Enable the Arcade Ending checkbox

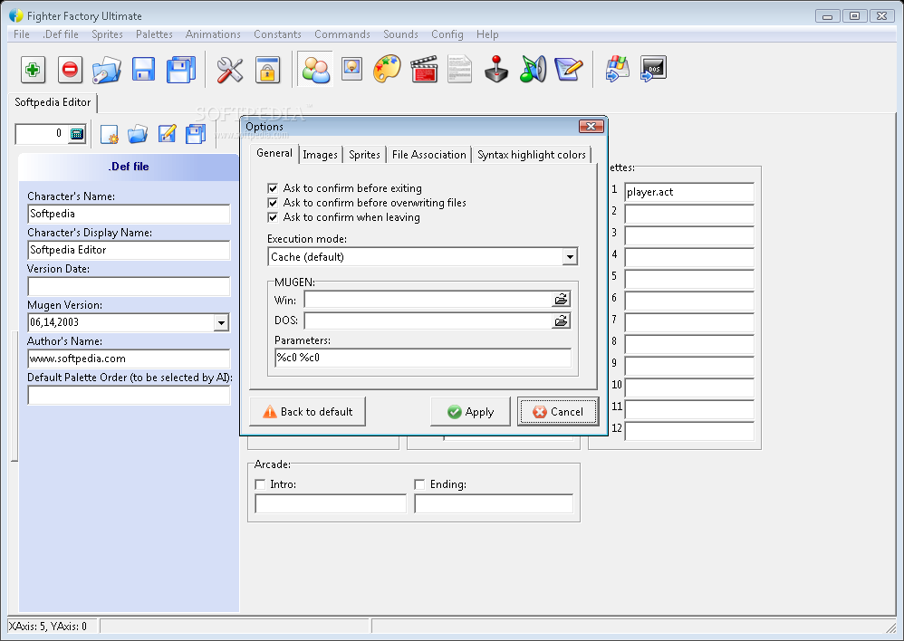419,484
